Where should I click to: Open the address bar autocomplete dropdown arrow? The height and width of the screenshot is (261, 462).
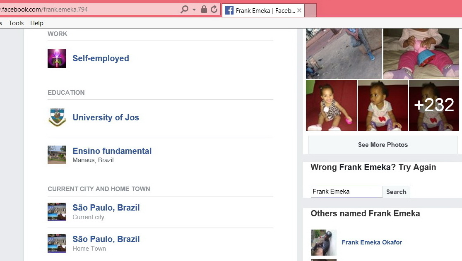[x=194, y=10]
